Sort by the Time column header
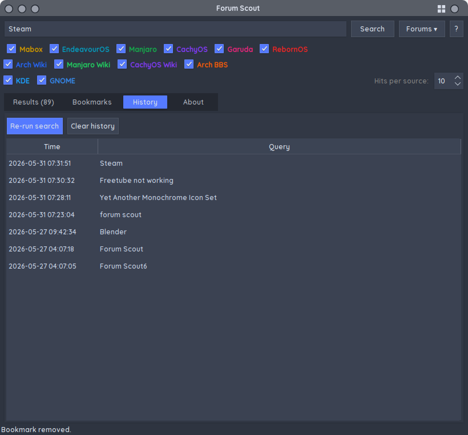Viewport: 468px width, 435px height. pos(53,147)
